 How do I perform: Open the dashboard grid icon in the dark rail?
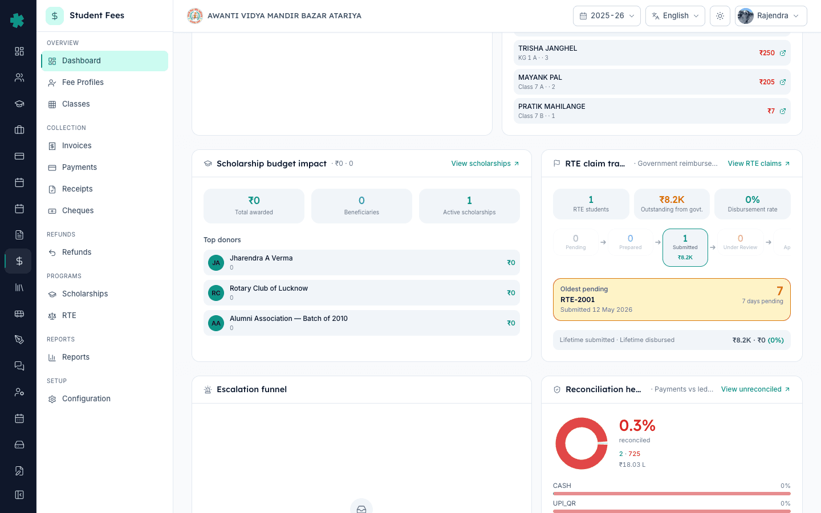point(19,51)
